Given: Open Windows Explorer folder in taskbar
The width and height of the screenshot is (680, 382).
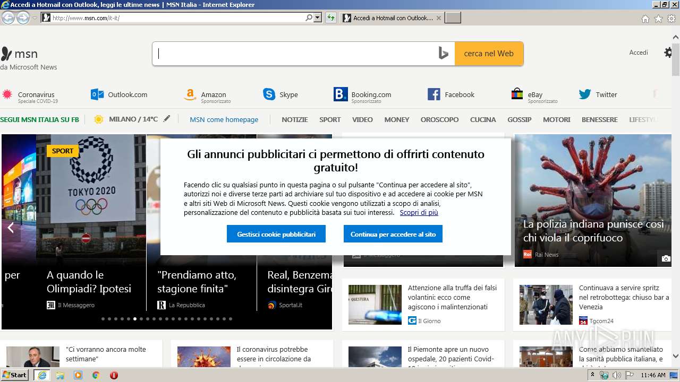Looking at the screenshot, I should [60, 375].
